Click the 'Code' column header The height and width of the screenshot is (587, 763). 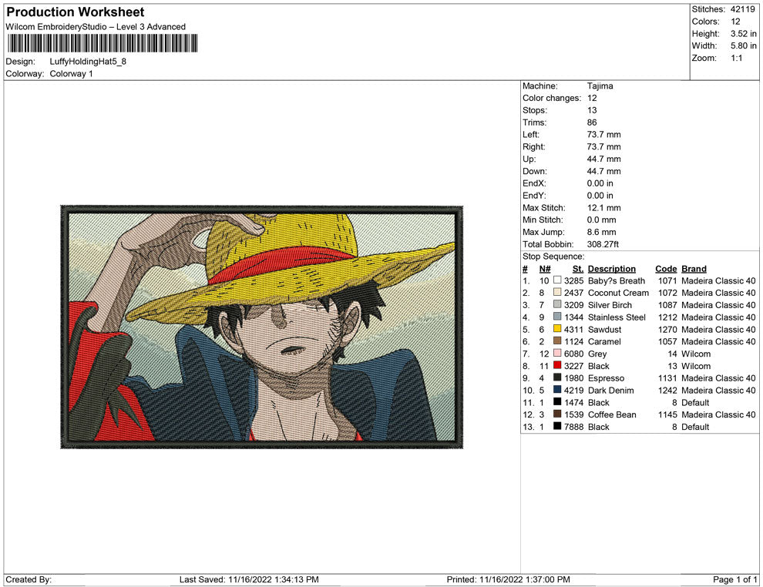click(x=666, y=268)
